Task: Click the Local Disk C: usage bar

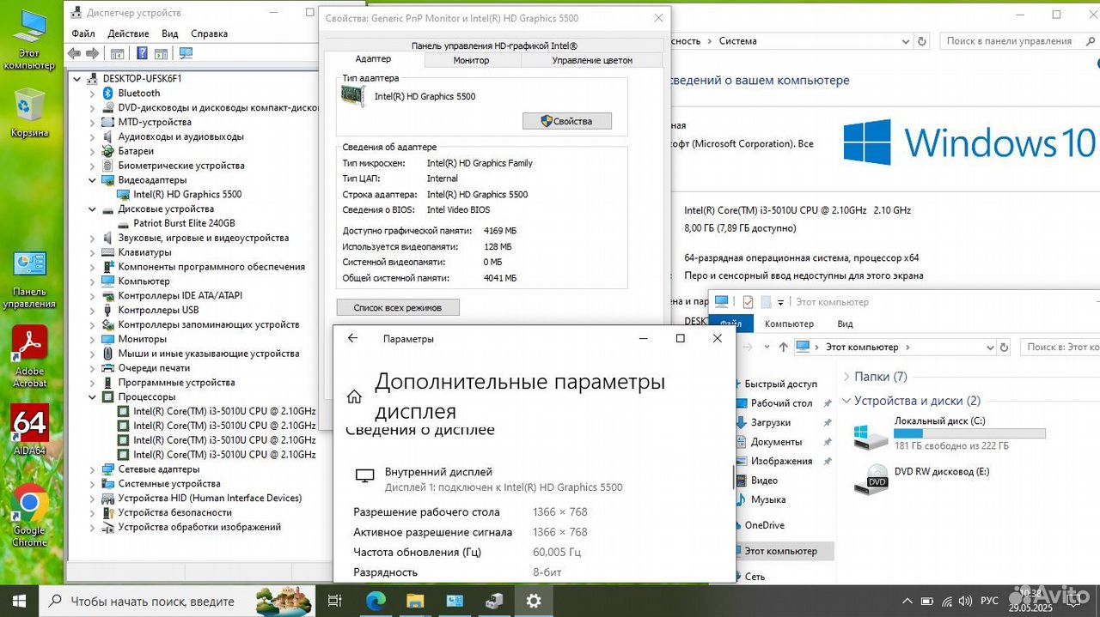Action: [969, 433]
